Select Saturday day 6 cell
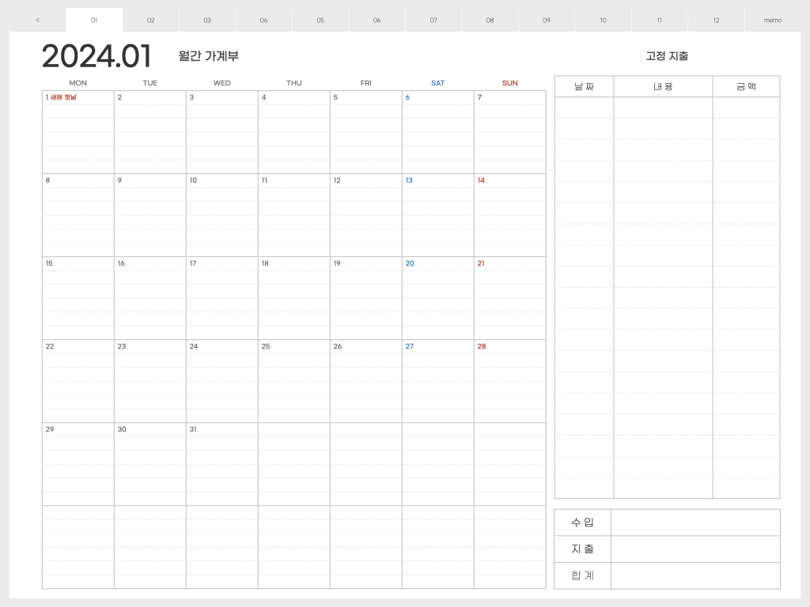 pos(438,132)
